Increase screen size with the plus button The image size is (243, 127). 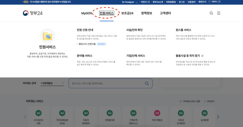point(219,2)
